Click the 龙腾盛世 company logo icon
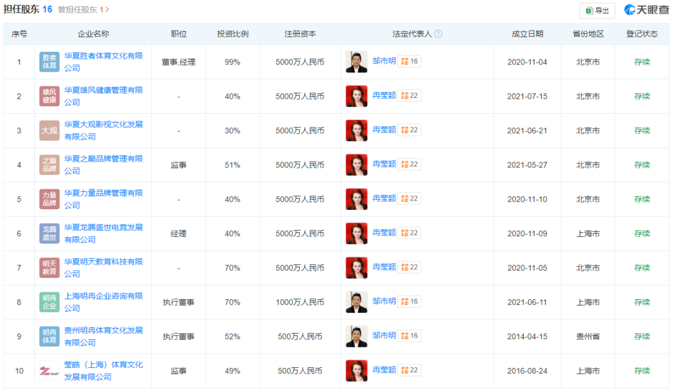Screen dimensions: 675x391 pyautogui.click(x=49, y=234)
